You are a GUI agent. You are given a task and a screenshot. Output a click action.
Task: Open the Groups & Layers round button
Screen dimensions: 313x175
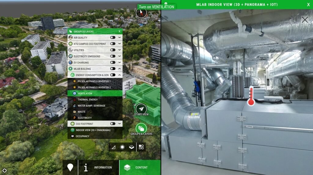pos(141,128)
